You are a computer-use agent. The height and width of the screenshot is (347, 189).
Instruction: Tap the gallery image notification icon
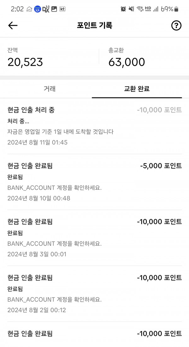point(54,9)
